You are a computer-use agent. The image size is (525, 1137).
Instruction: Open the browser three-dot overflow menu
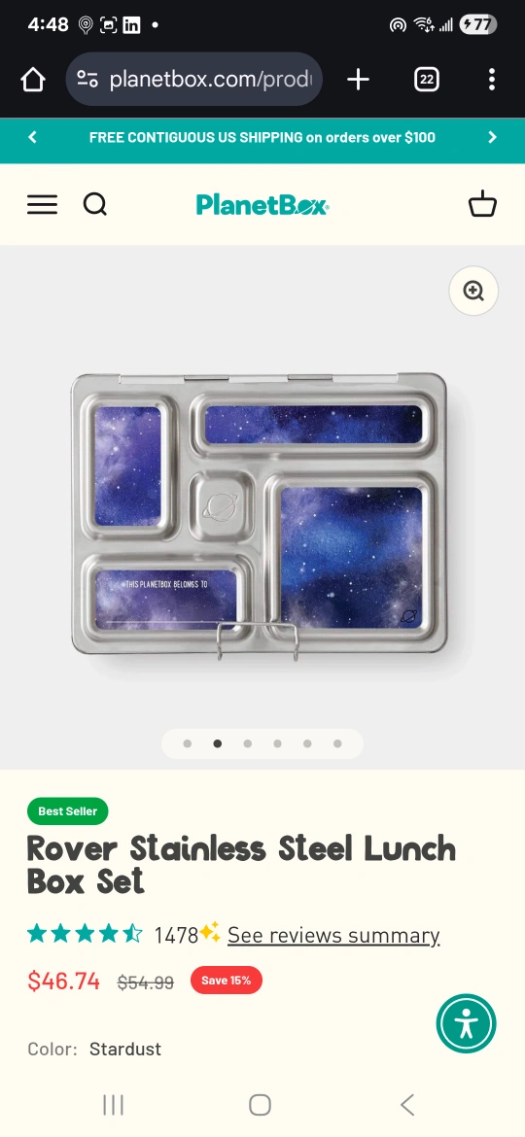pyautogui.click(x=492, y=79)
